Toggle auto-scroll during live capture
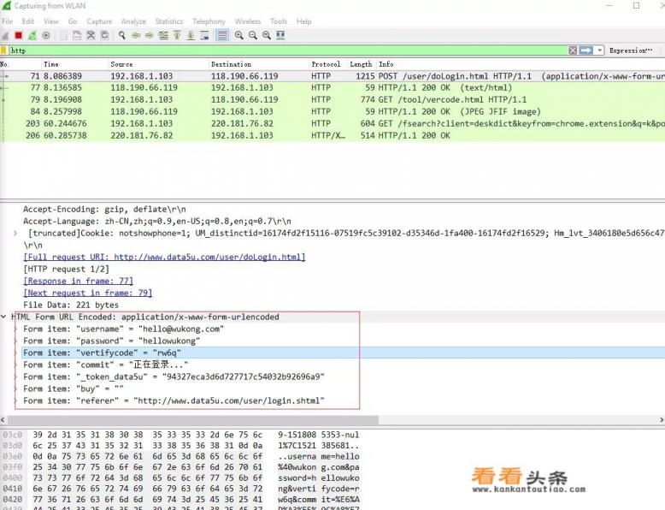665x510 pixels. coord(206,35)
